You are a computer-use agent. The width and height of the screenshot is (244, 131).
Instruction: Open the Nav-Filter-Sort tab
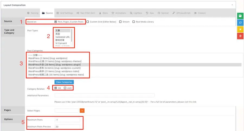86,13
